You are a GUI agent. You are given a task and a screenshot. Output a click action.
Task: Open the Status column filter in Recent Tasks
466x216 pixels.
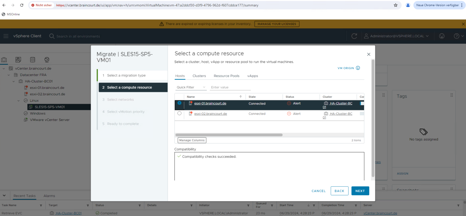tap(140, 205)
